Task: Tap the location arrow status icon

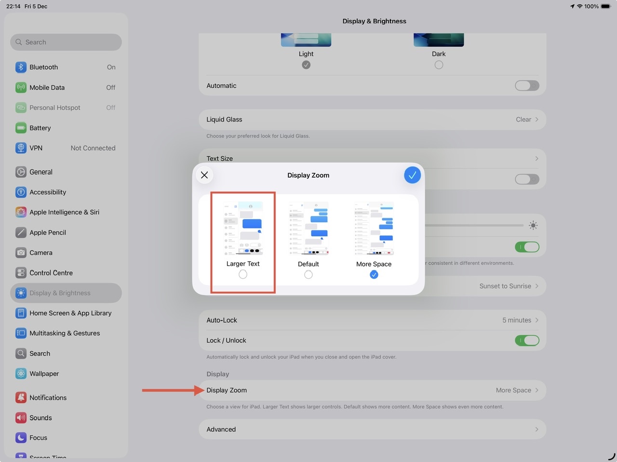Action: click(x=572, y=6)
